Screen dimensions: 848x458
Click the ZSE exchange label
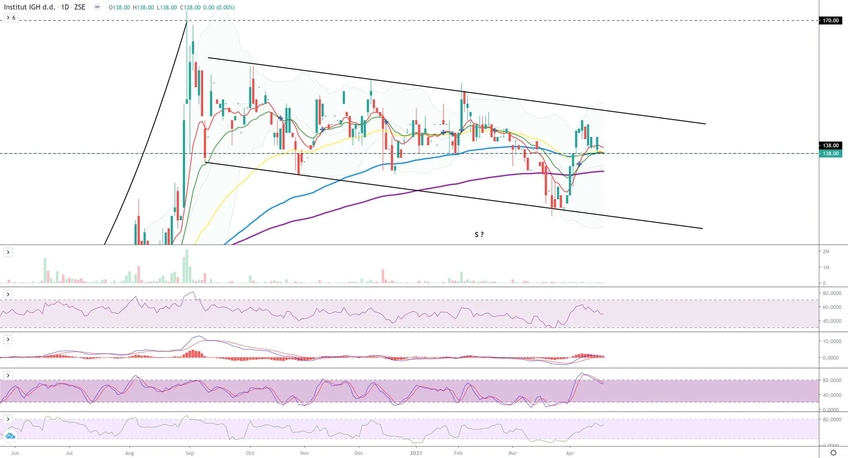[80, 7]
